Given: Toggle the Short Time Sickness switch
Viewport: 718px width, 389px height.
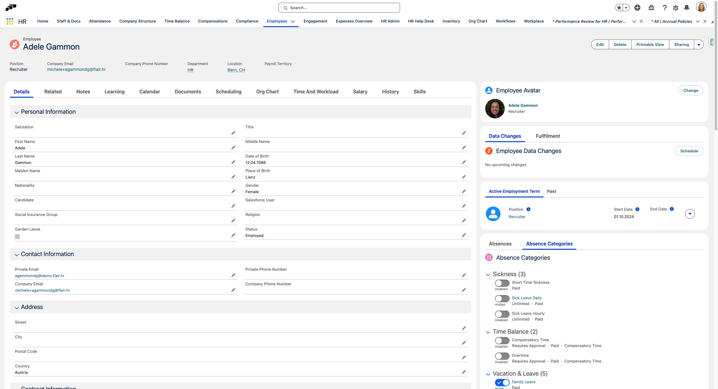Looking at the screenshot, I should (x=502, y=283).
